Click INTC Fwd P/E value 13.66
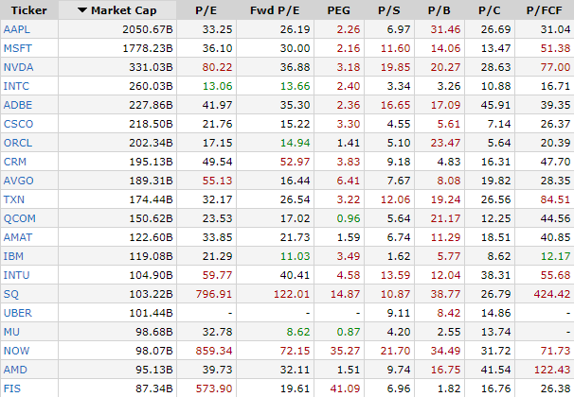Screen dimensions: 574x397 (296, 86)
